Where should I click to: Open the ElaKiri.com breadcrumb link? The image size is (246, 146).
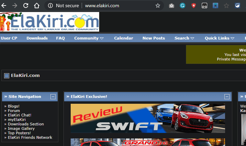(25, 76)
